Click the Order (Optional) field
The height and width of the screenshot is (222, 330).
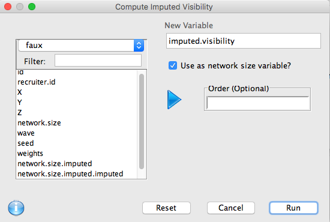click(x=258, y=103)
